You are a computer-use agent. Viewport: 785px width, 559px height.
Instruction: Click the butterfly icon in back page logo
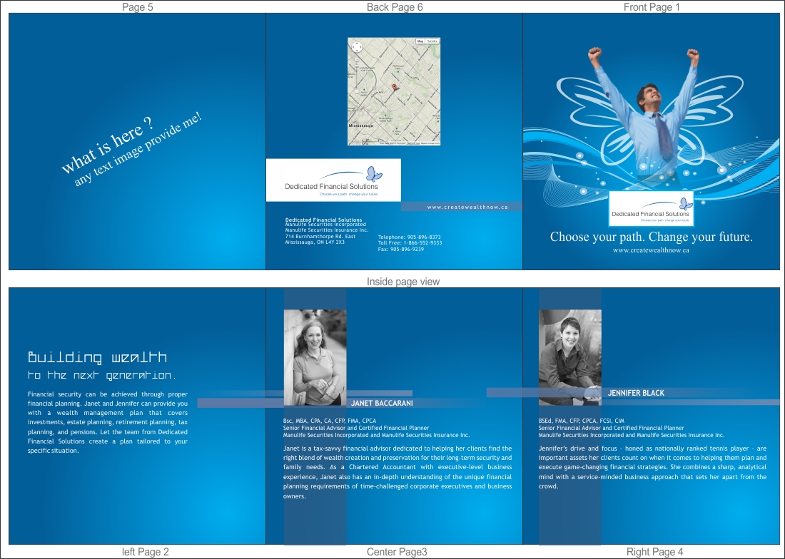pyautogui.click(x=374, y=174)
